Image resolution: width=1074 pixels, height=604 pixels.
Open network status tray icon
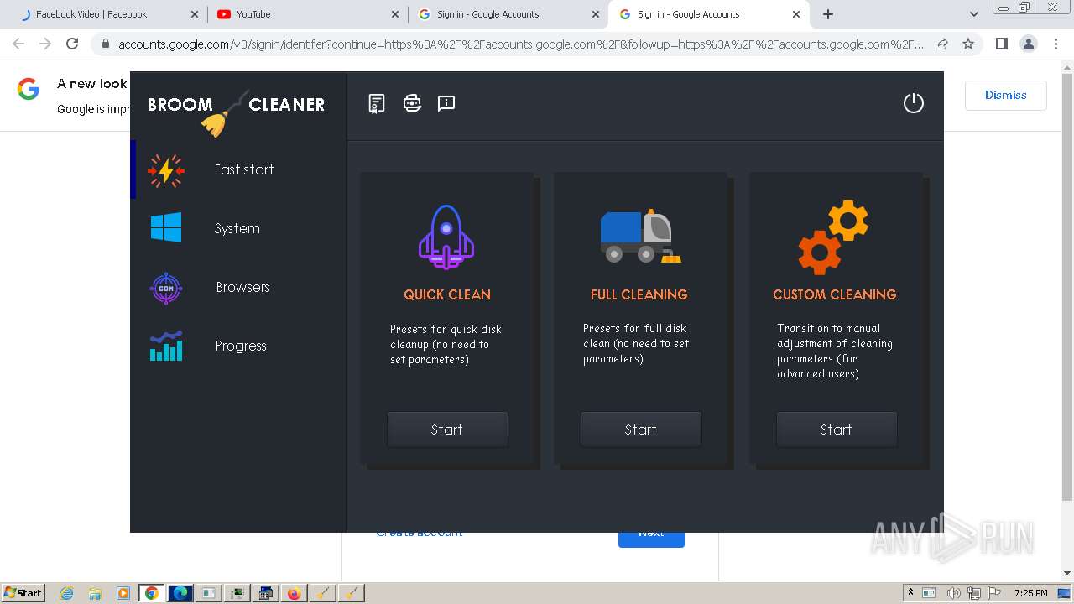point(974,593)
